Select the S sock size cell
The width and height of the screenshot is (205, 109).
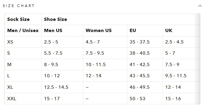[x=23, y=53]
